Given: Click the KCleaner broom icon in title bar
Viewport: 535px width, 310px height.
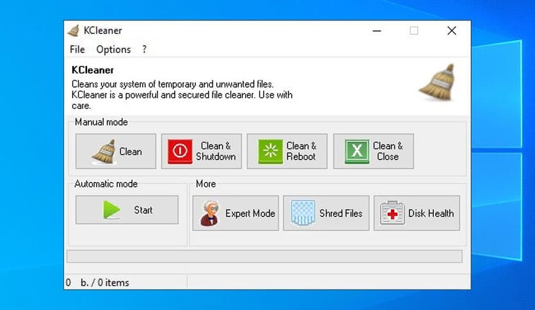Looking at the screenshot, I should (74, 31).
